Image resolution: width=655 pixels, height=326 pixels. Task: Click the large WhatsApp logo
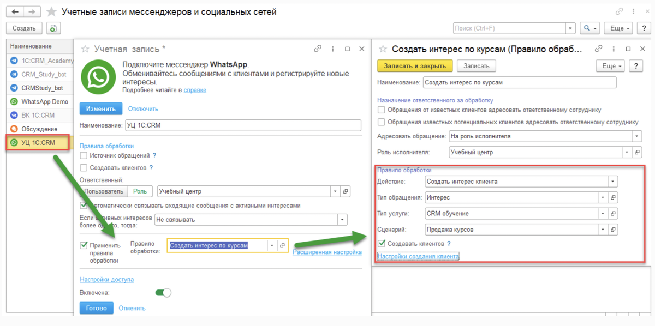(x=98, y=77)
